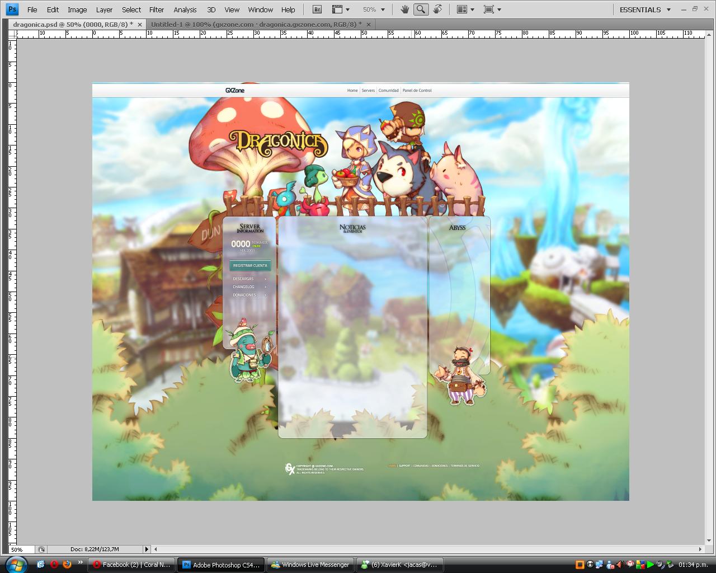Click the ruler origin corner box
This screenshot has height=573, width=716.
point(11,34)
